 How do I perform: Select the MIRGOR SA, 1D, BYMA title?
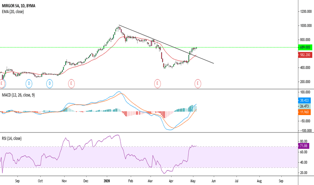point(19,6)
